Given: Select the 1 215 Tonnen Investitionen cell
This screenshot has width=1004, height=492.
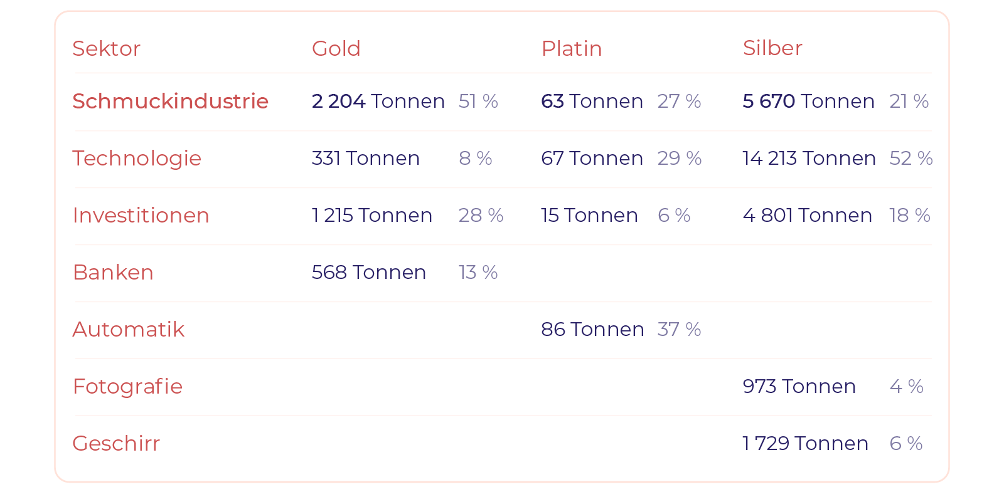Looking at the screenshot, I should tap(371, 215).
